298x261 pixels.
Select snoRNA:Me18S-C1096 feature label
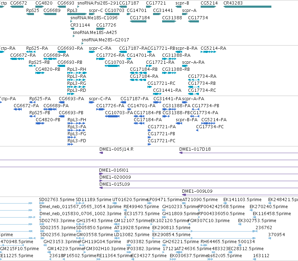tap(94, 18)
